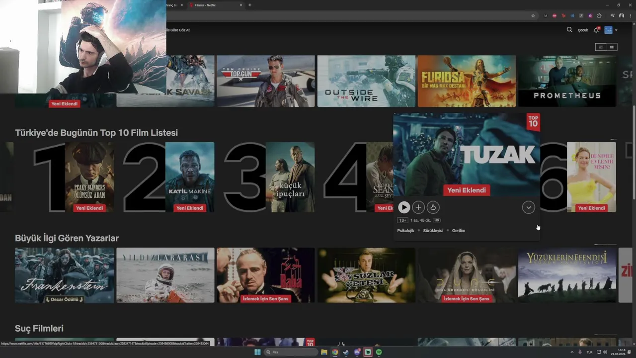Open a new browser tab
The height and width of the screenshot is (358, 636).
(249, 5)
